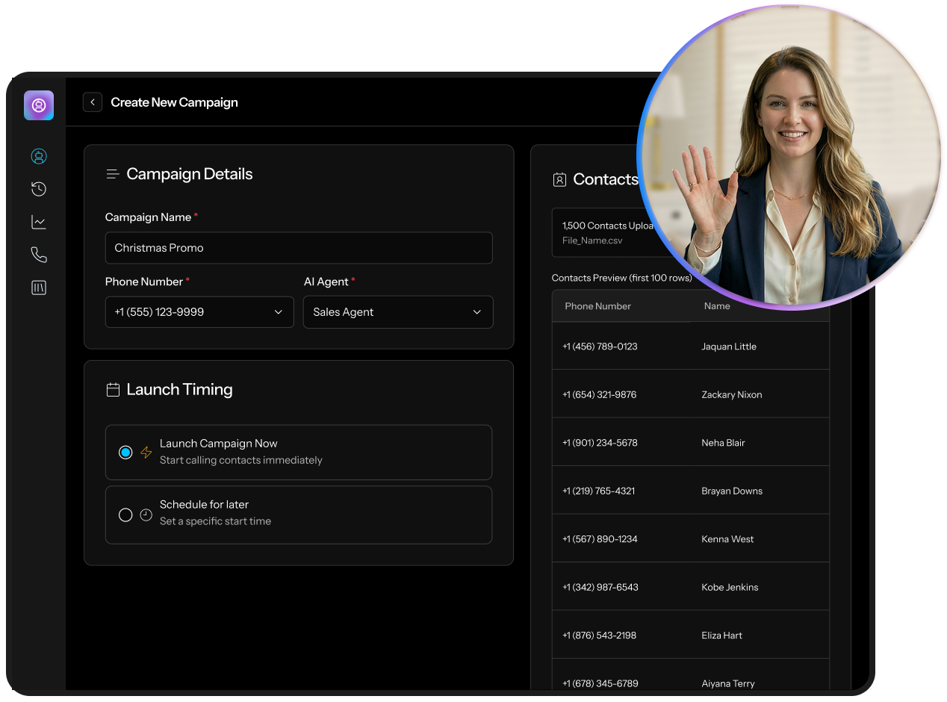Viewport: 947px width, 702px height.
Task: Click the clock icon next to Schedule for later
Action: pos(146,515)
